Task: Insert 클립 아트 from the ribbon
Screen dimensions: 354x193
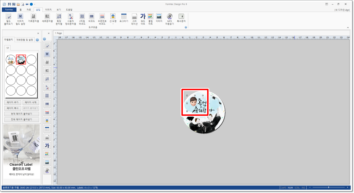Action: tap(150, 19)
